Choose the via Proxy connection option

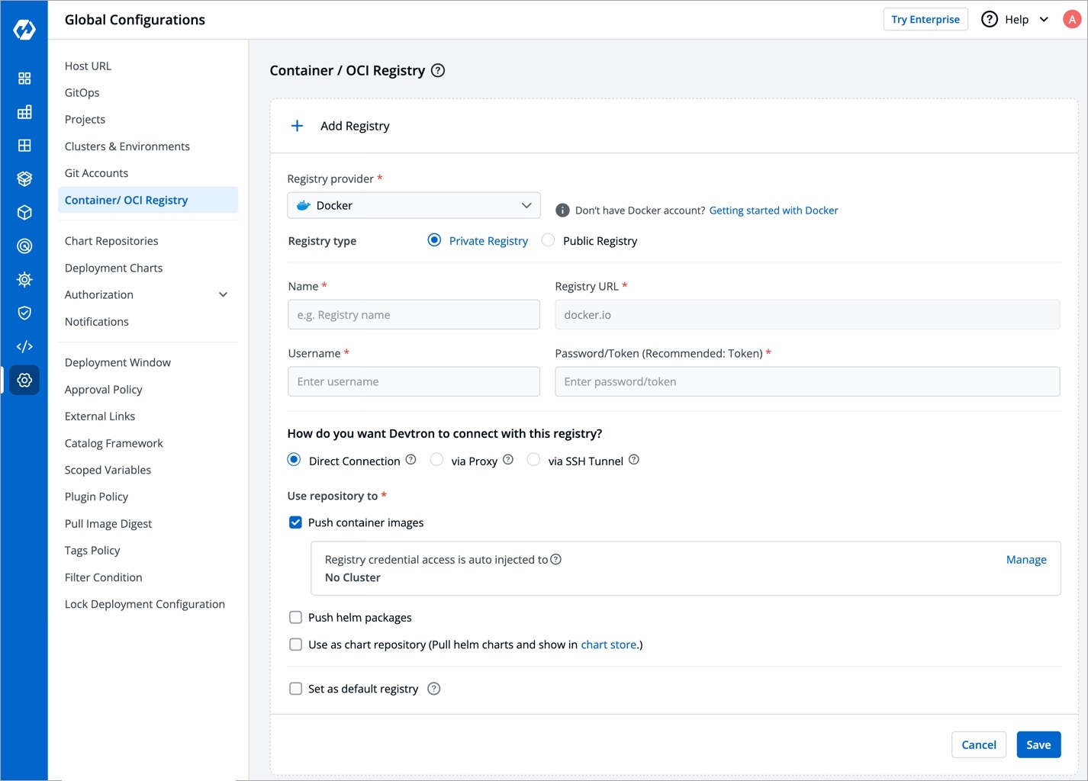(x=437, y=460)
